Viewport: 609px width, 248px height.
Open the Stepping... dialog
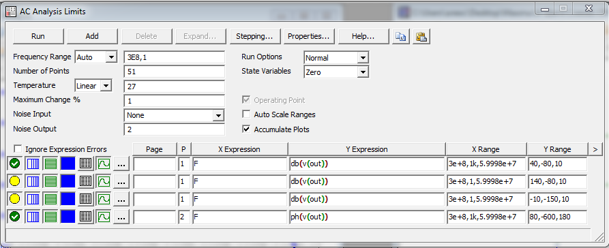click(255, 37)
